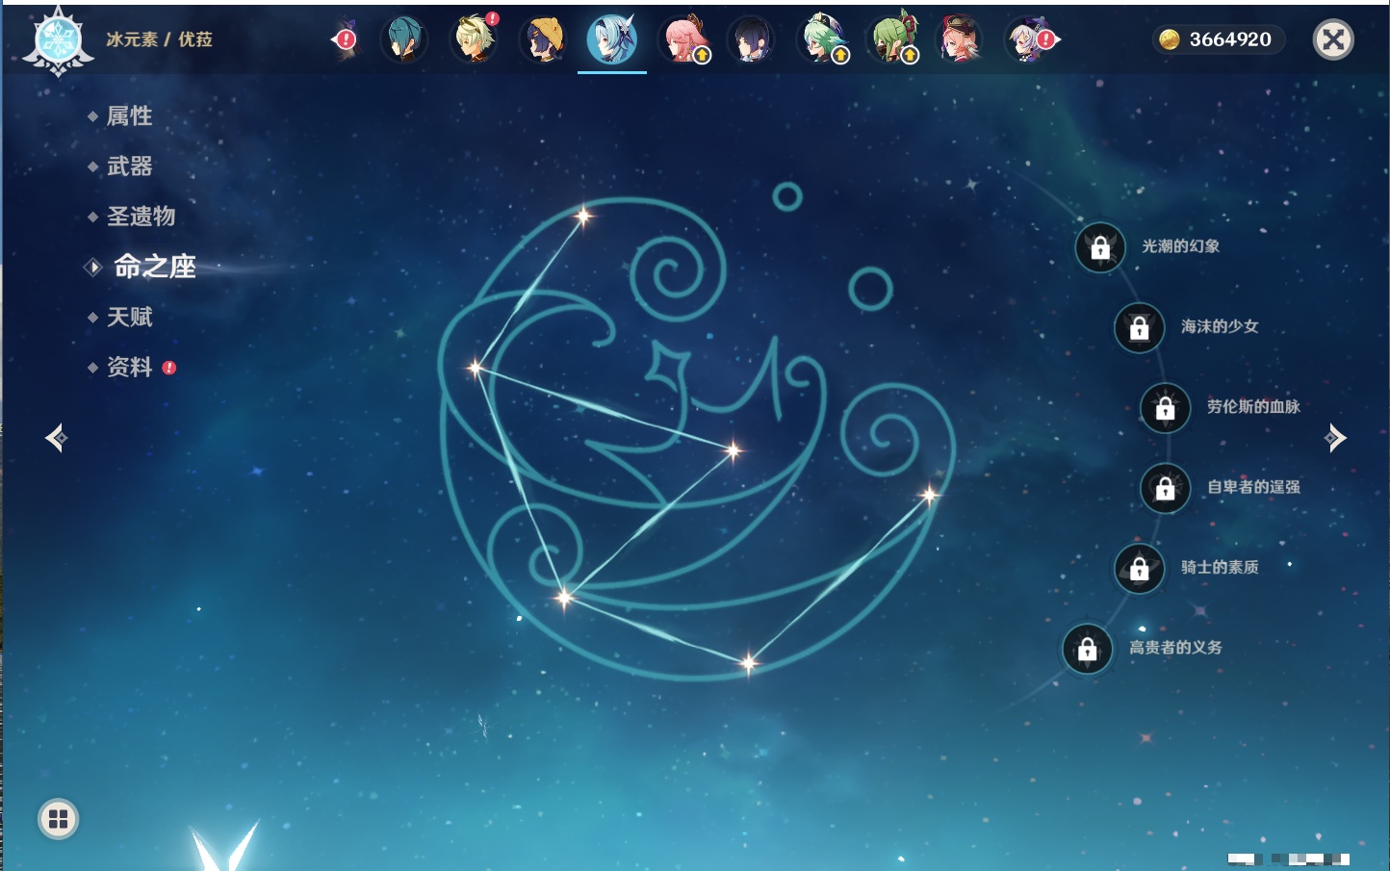Go to previous character with left arrow
Viewport: 1390px width, 871px height.
click(x=56, y=438)
